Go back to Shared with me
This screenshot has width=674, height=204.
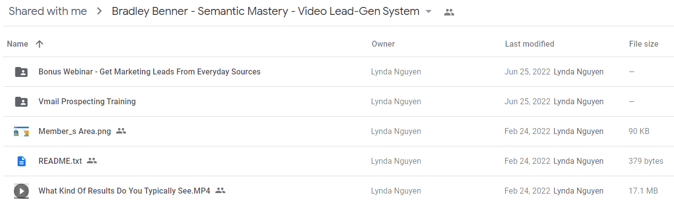point(48,11)
